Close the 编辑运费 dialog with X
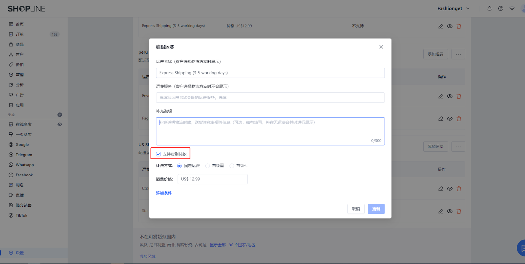The width and height of the screenshot is (525, 264). click(x=381, y=47)
